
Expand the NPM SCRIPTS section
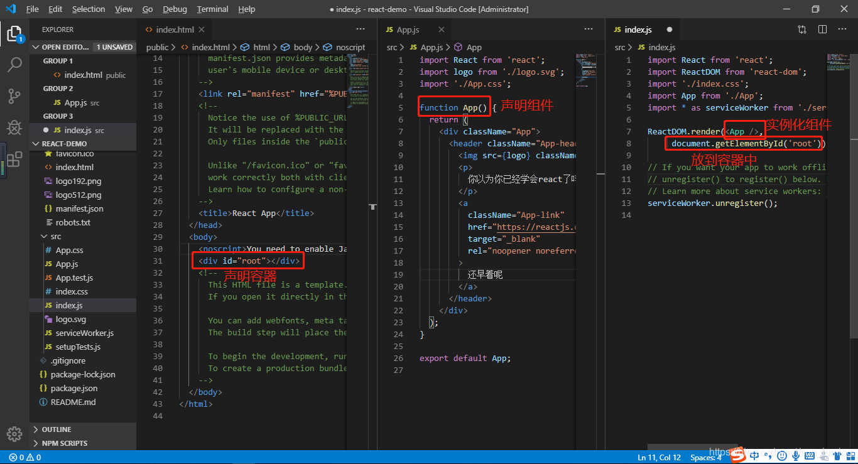(83, 443)
